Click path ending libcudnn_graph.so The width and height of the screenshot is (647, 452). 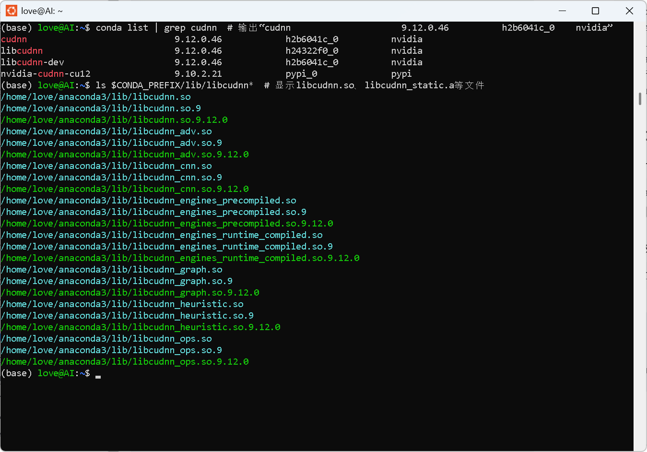pyautogui.click(x=112, y=270)
